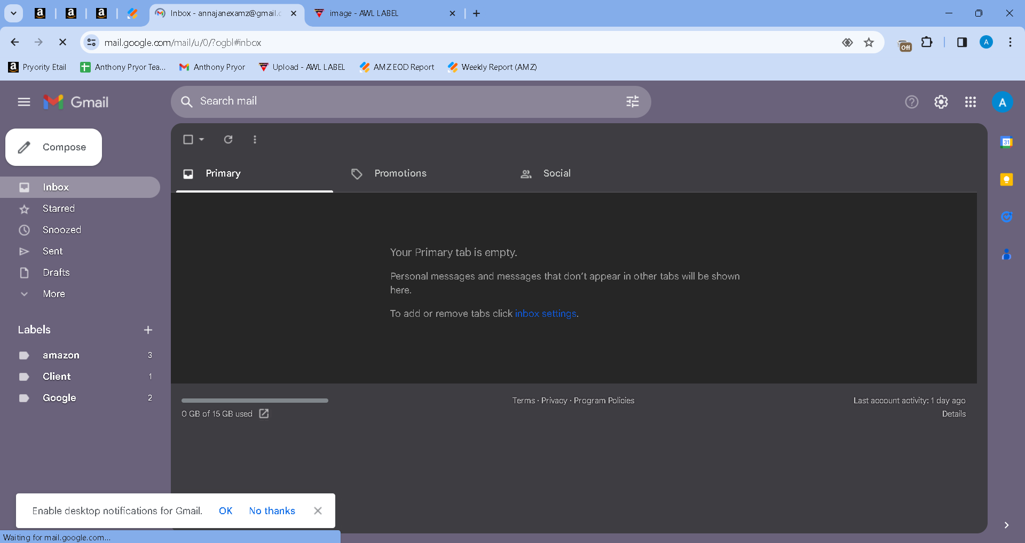1025x543 pixels.
Task: Click the storage usage progress bar
Action: click(255, 401)
